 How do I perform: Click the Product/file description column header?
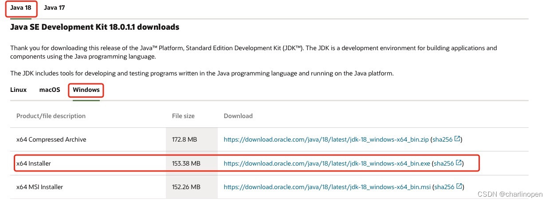(51, 116)
